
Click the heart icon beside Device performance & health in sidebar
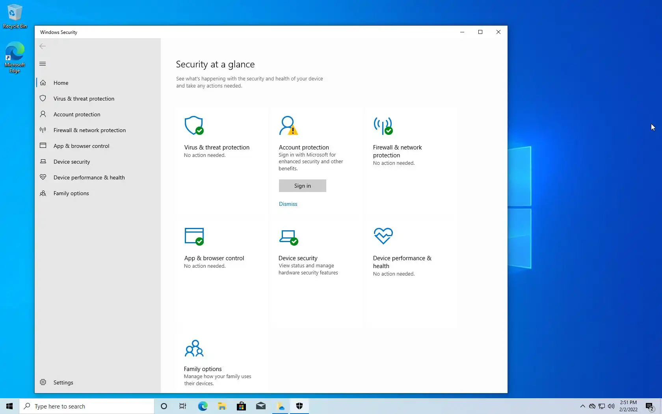43,177
